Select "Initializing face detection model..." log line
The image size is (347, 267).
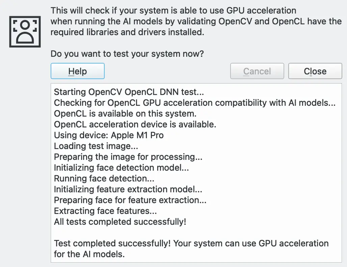coord(122,168)
